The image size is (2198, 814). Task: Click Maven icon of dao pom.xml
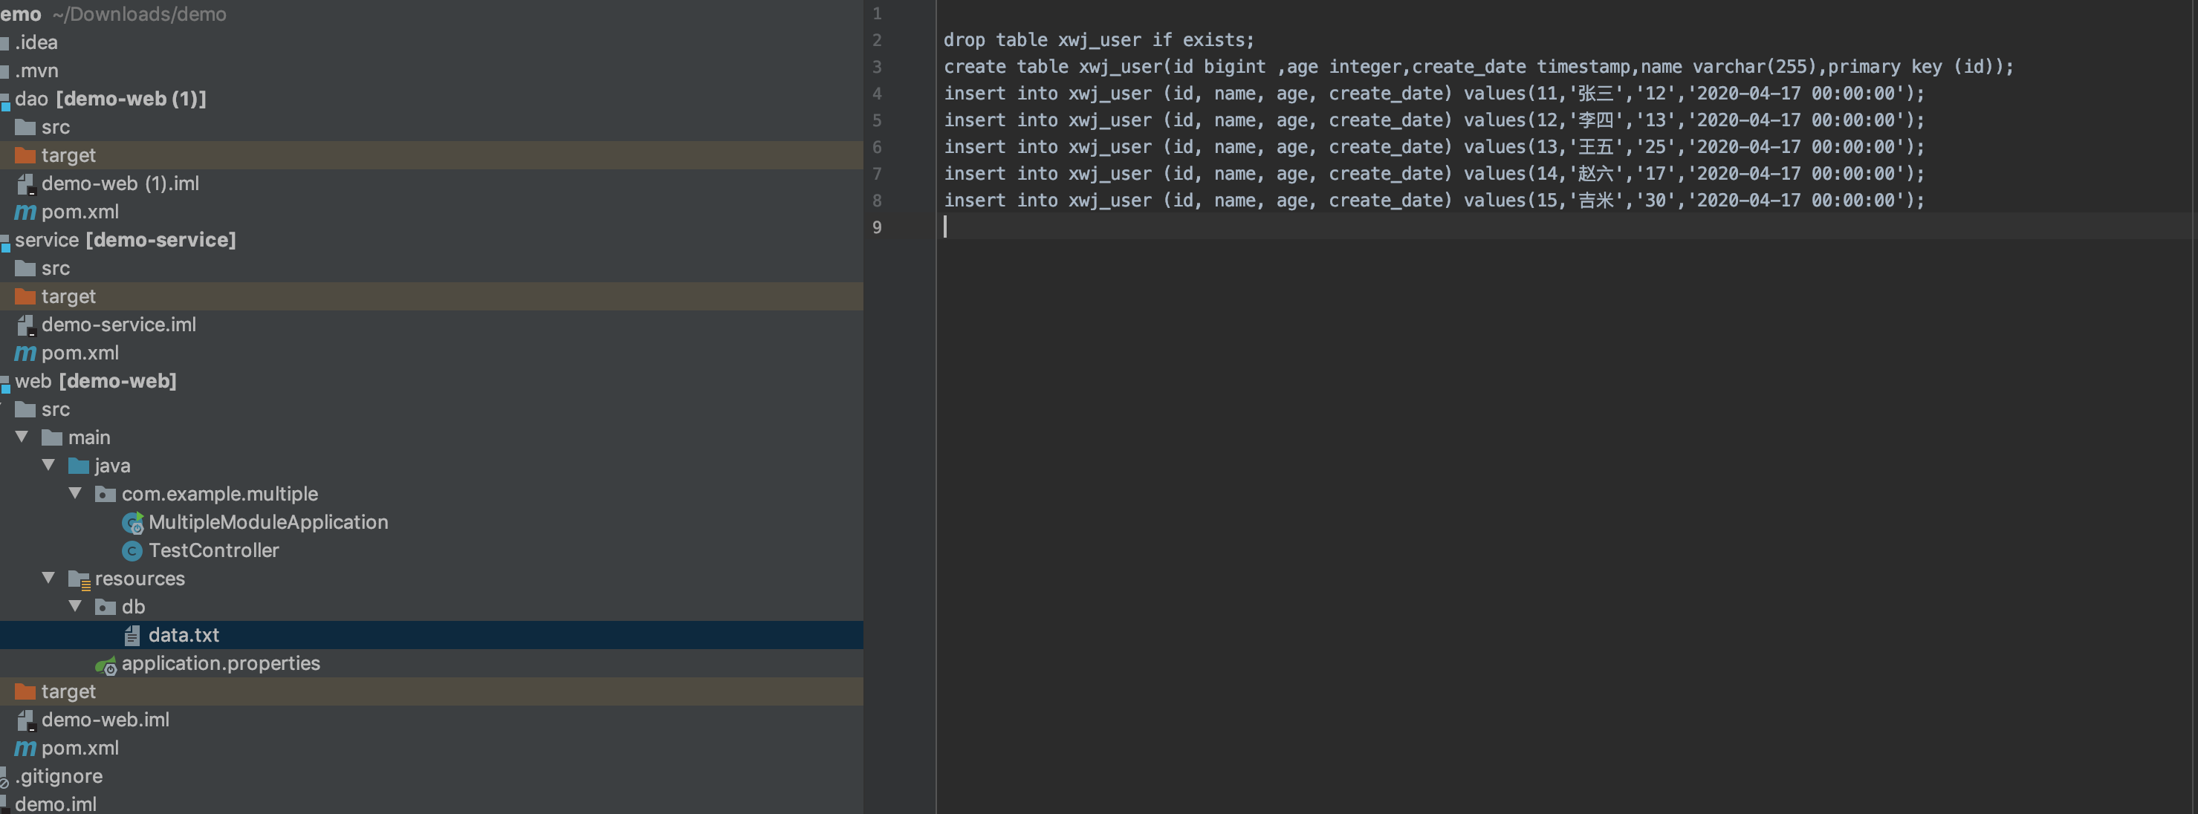pyautogui.click(x=25, y=212)
